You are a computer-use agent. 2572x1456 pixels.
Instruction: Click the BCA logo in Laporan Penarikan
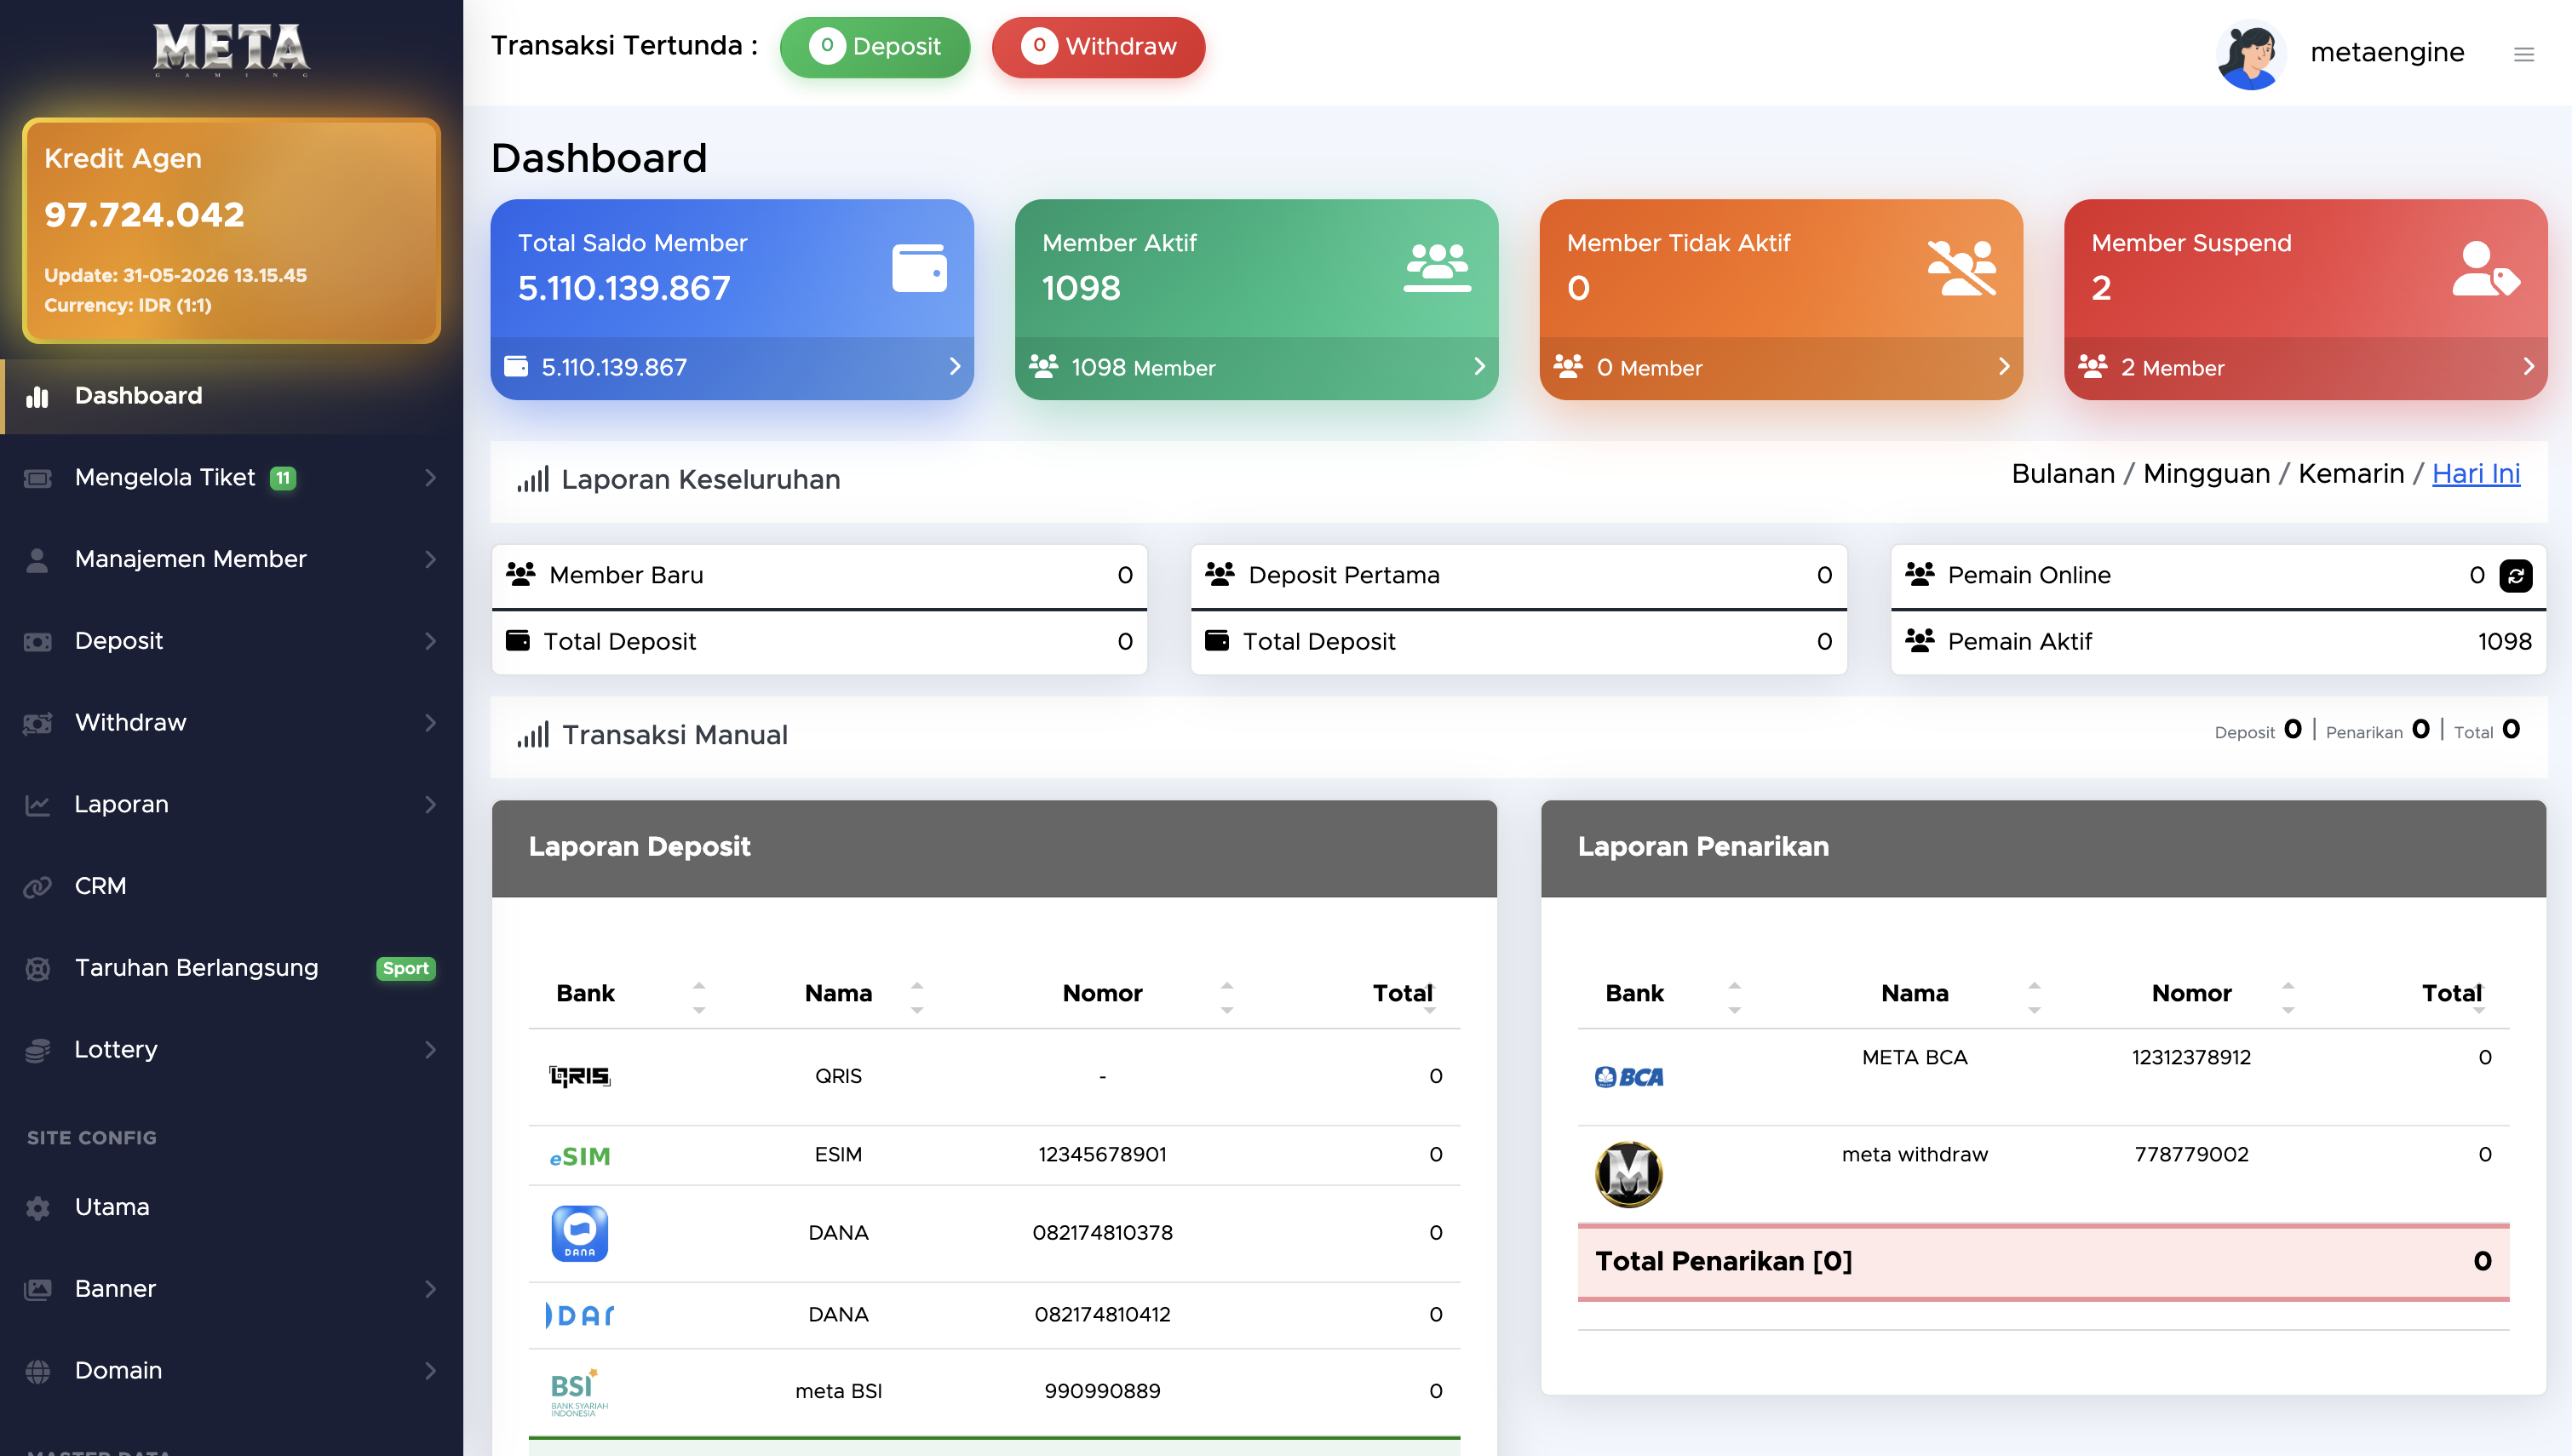point(1629,1077)
